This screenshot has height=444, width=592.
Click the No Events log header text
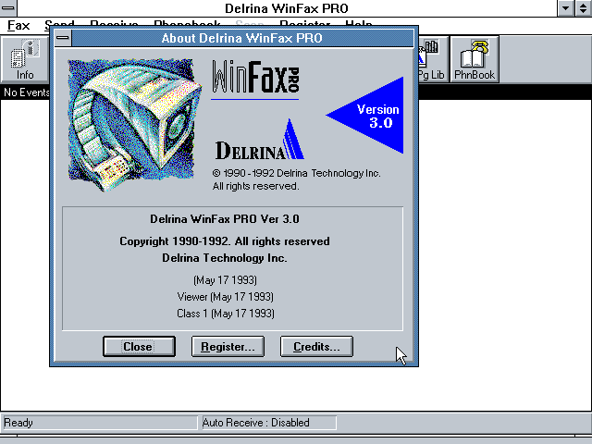tap(27, 92)
